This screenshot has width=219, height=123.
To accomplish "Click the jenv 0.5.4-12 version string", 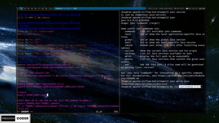I will tap(135, 20).
